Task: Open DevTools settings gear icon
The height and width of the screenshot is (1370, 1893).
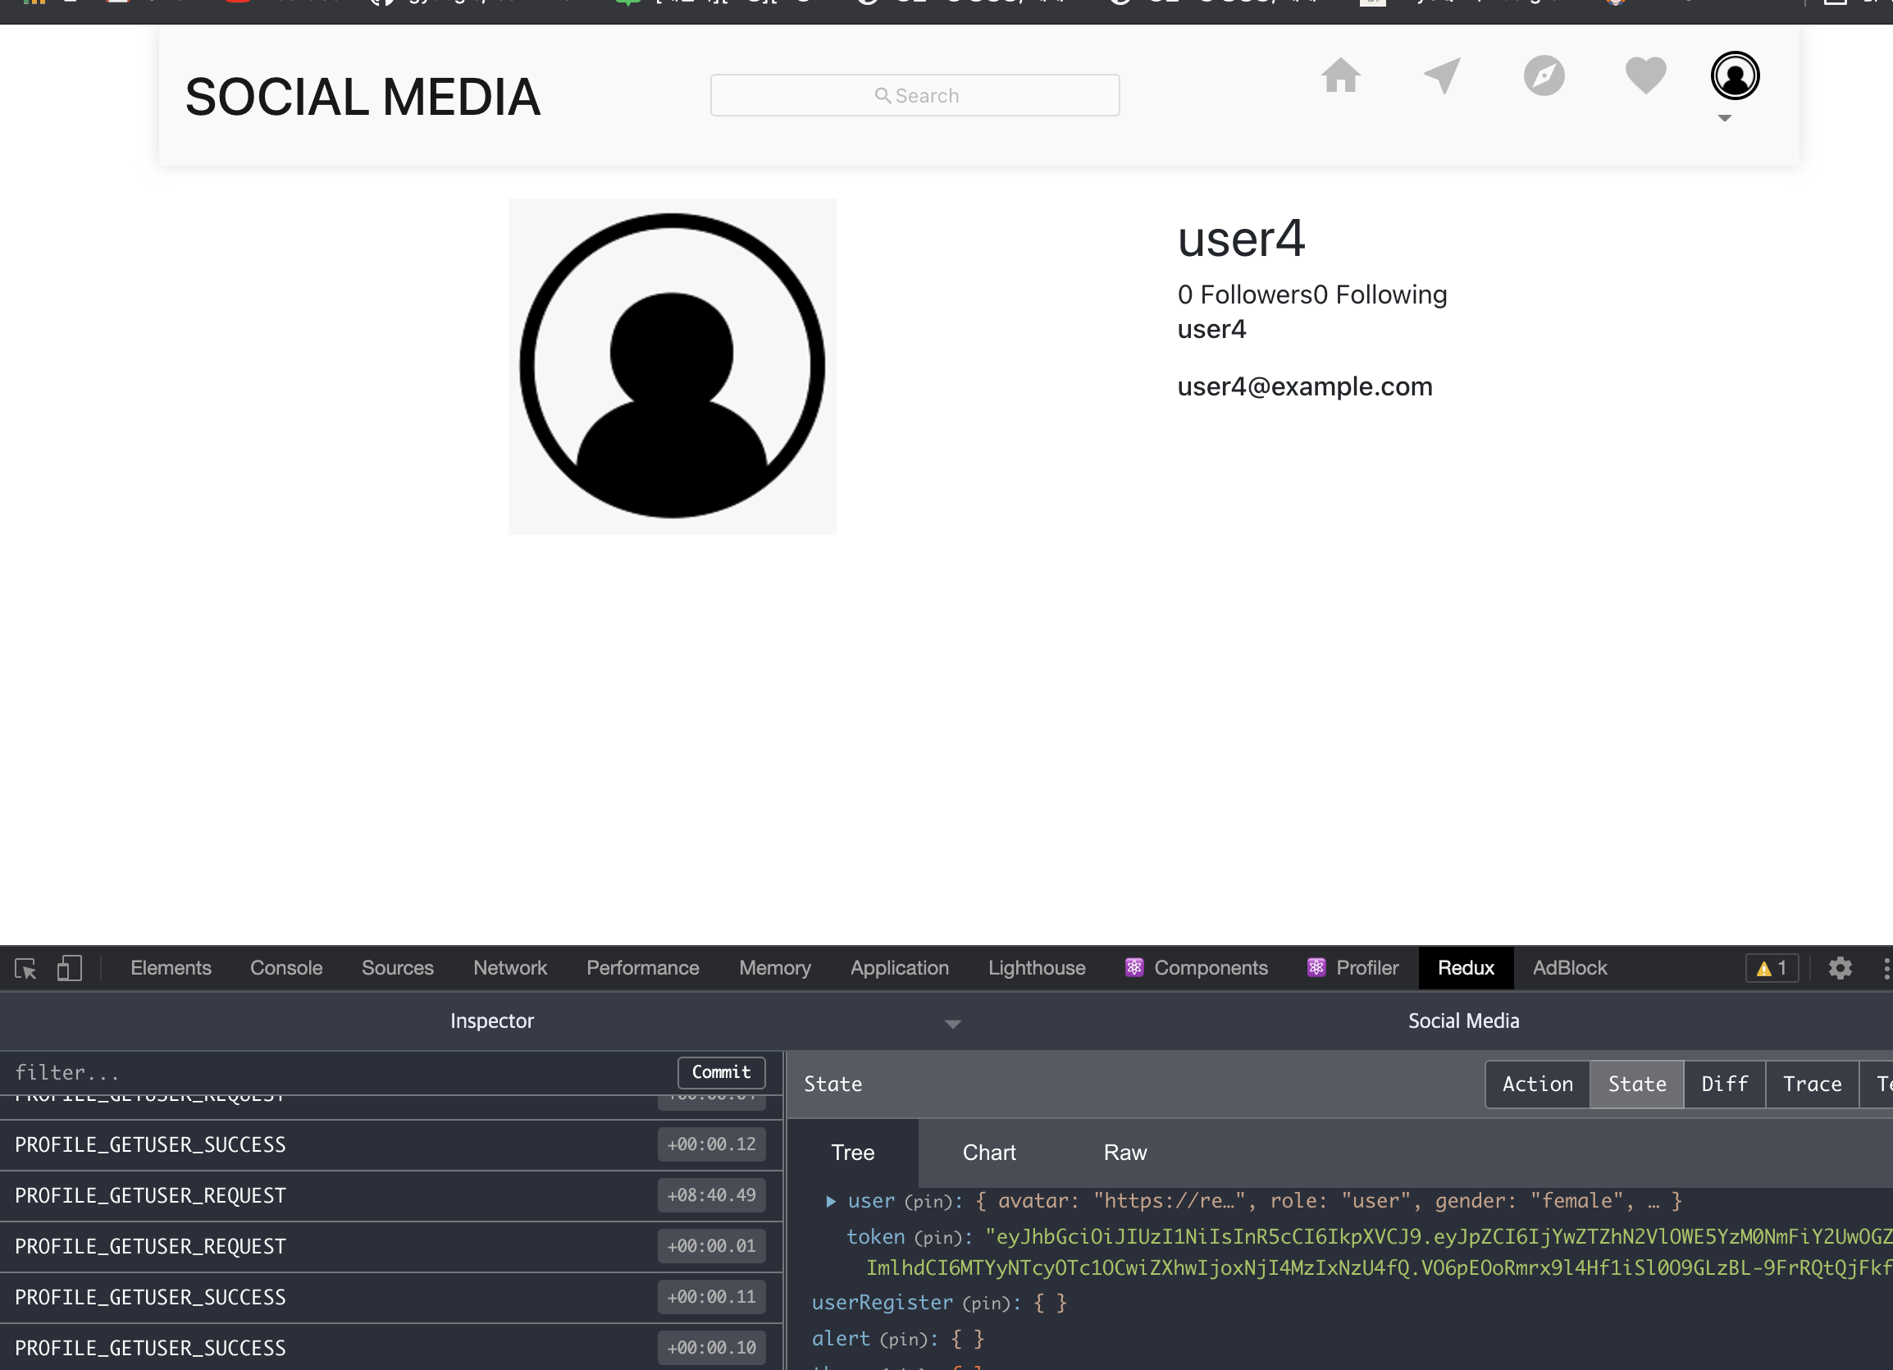Action: 1840,968
